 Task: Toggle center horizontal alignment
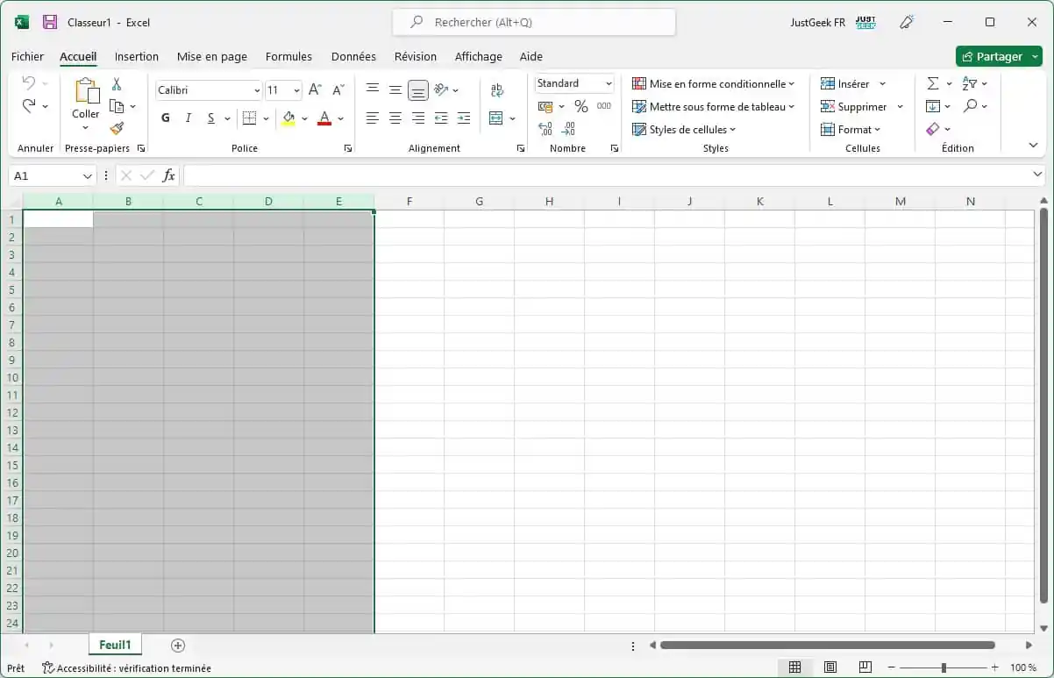click(395, 118)
